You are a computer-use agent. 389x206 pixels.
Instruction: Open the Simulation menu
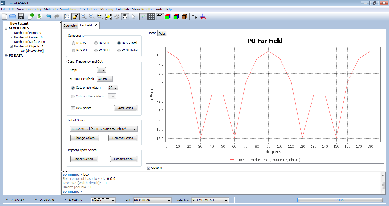tap(68, 9)
